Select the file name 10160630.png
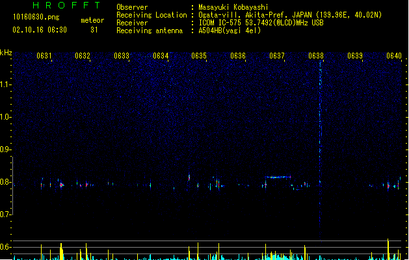This screenshot has height=260, width=409. click(x=36, y=17)
